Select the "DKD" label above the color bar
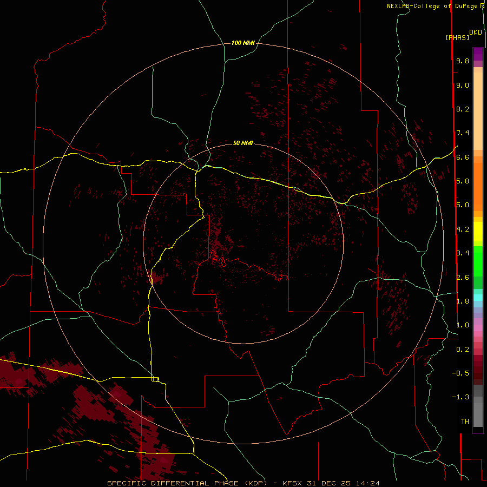This screenshot has width=487, height=487. [x=476, y=32]
